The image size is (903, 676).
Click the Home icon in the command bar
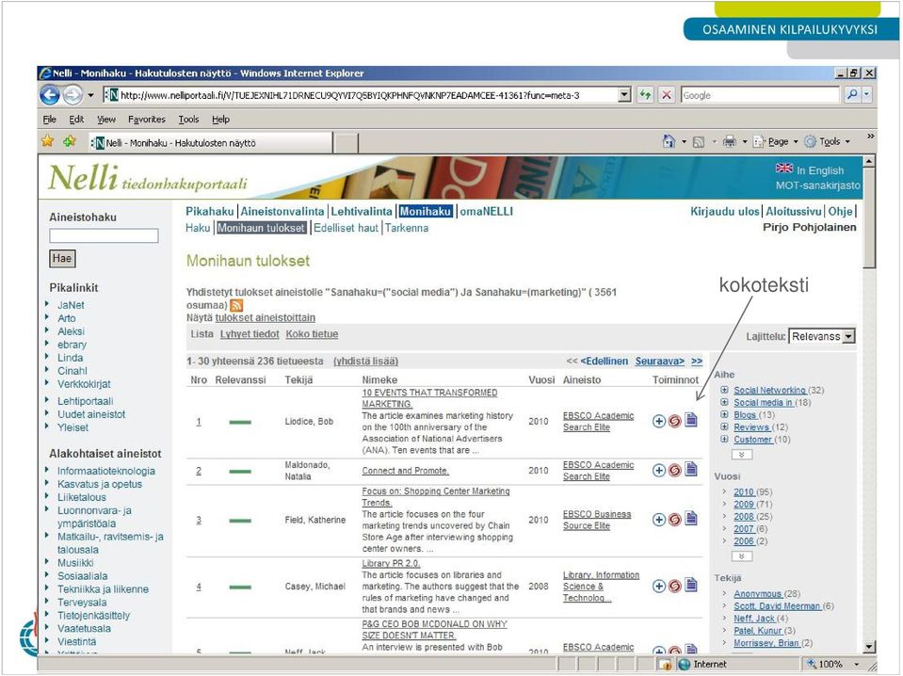tap(669, 141)
